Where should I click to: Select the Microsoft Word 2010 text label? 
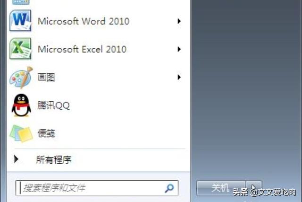(x=83, y=21)
